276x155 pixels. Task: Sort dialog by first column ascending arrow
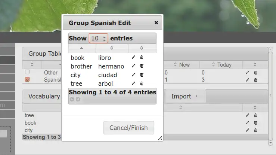click(x=82, y=48)
